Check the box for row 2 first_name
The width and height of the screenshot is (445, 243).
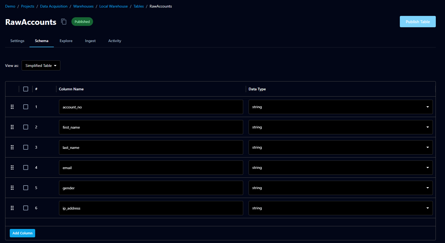pos(26,127)
